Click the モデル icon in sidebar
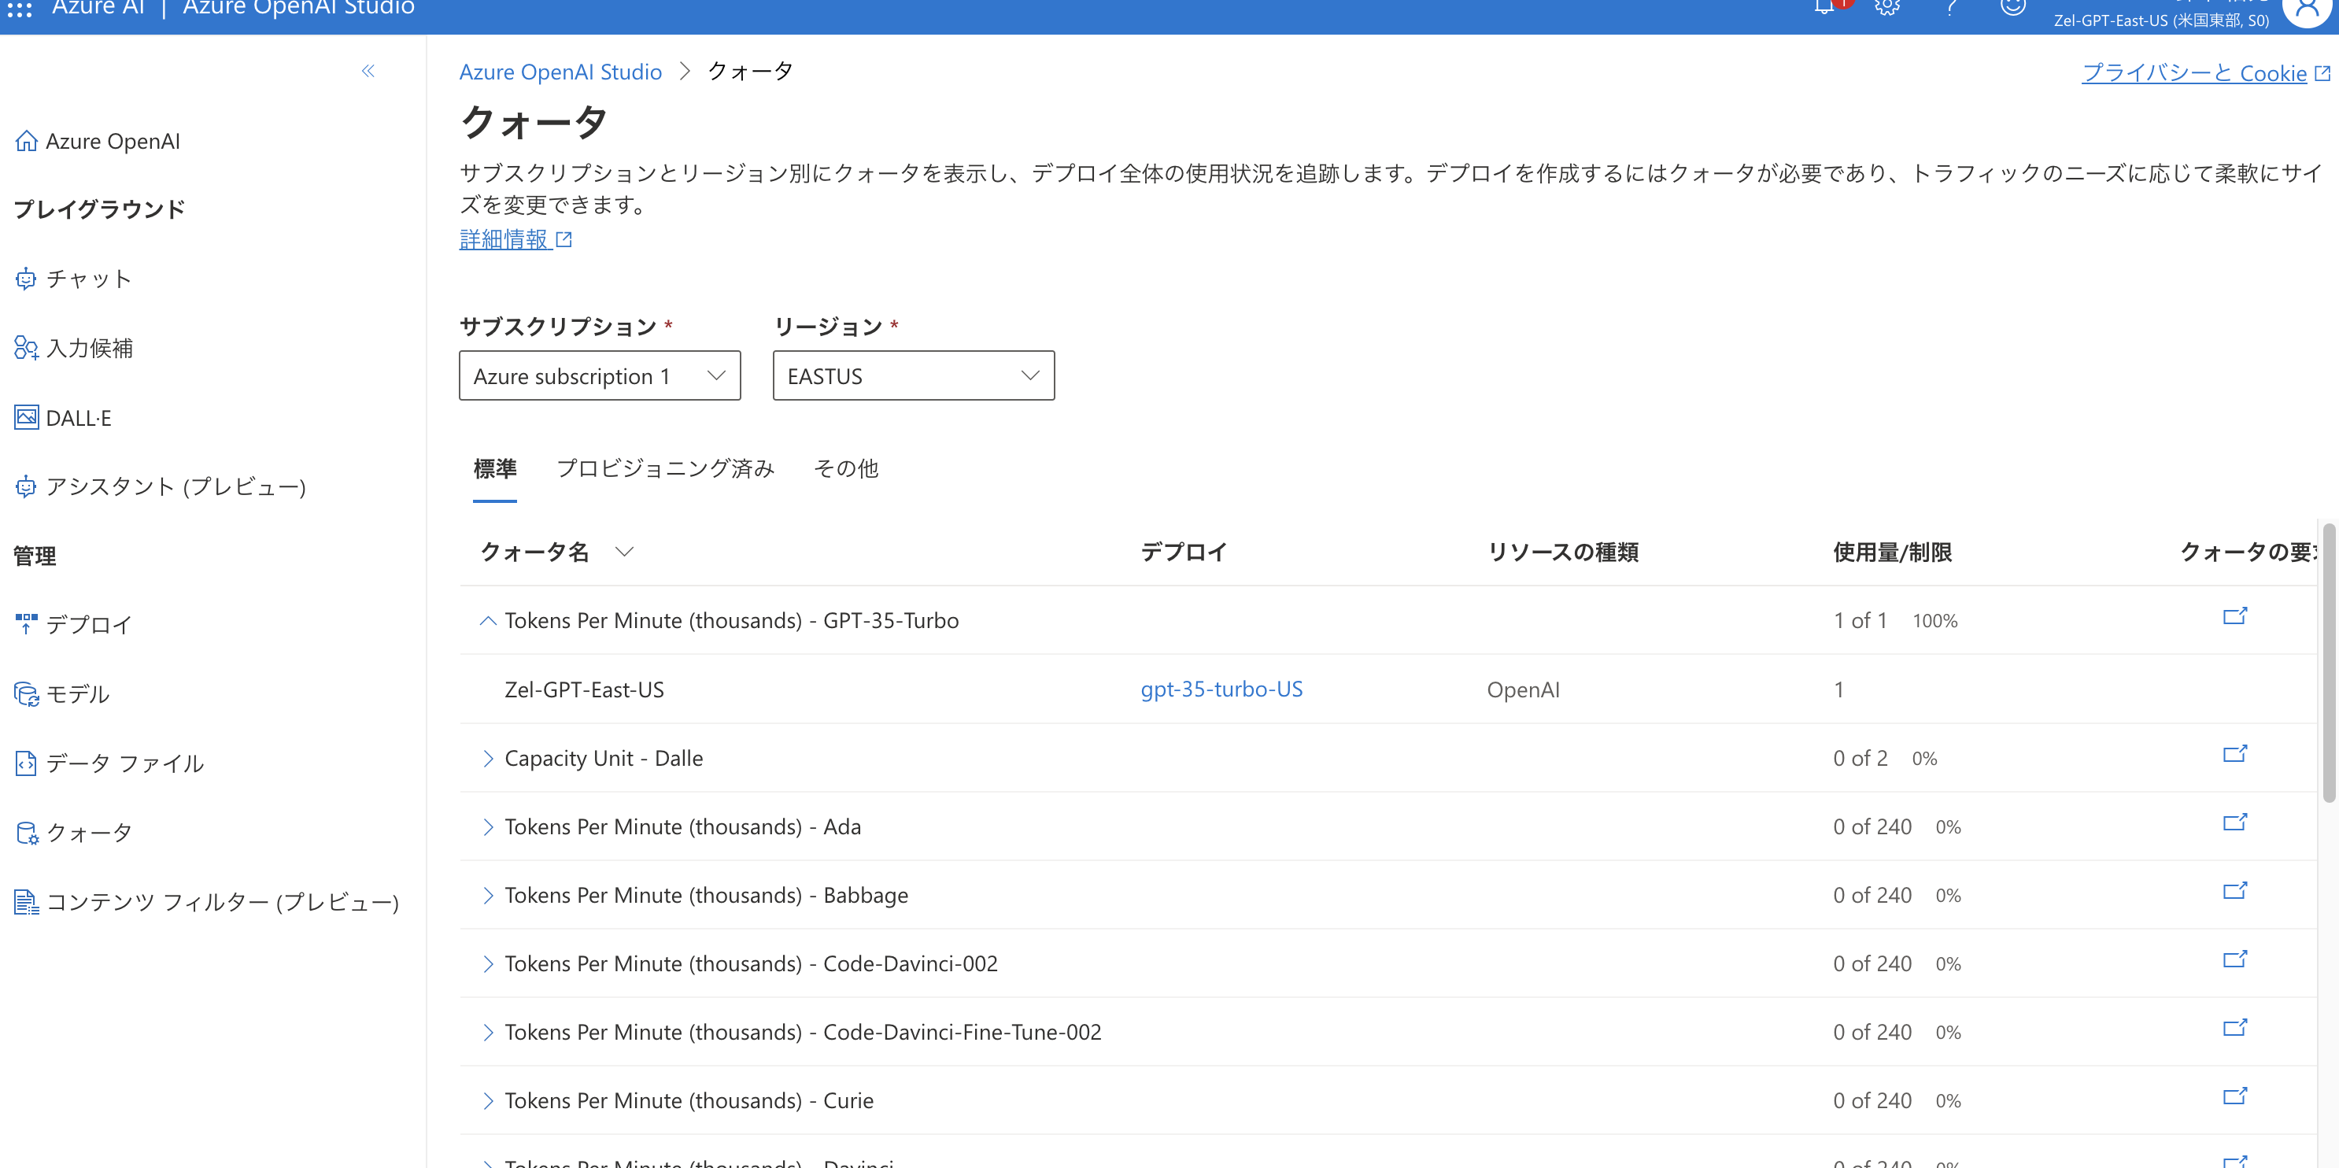This screenshot has width=2339, height=1168. (26, 694)
